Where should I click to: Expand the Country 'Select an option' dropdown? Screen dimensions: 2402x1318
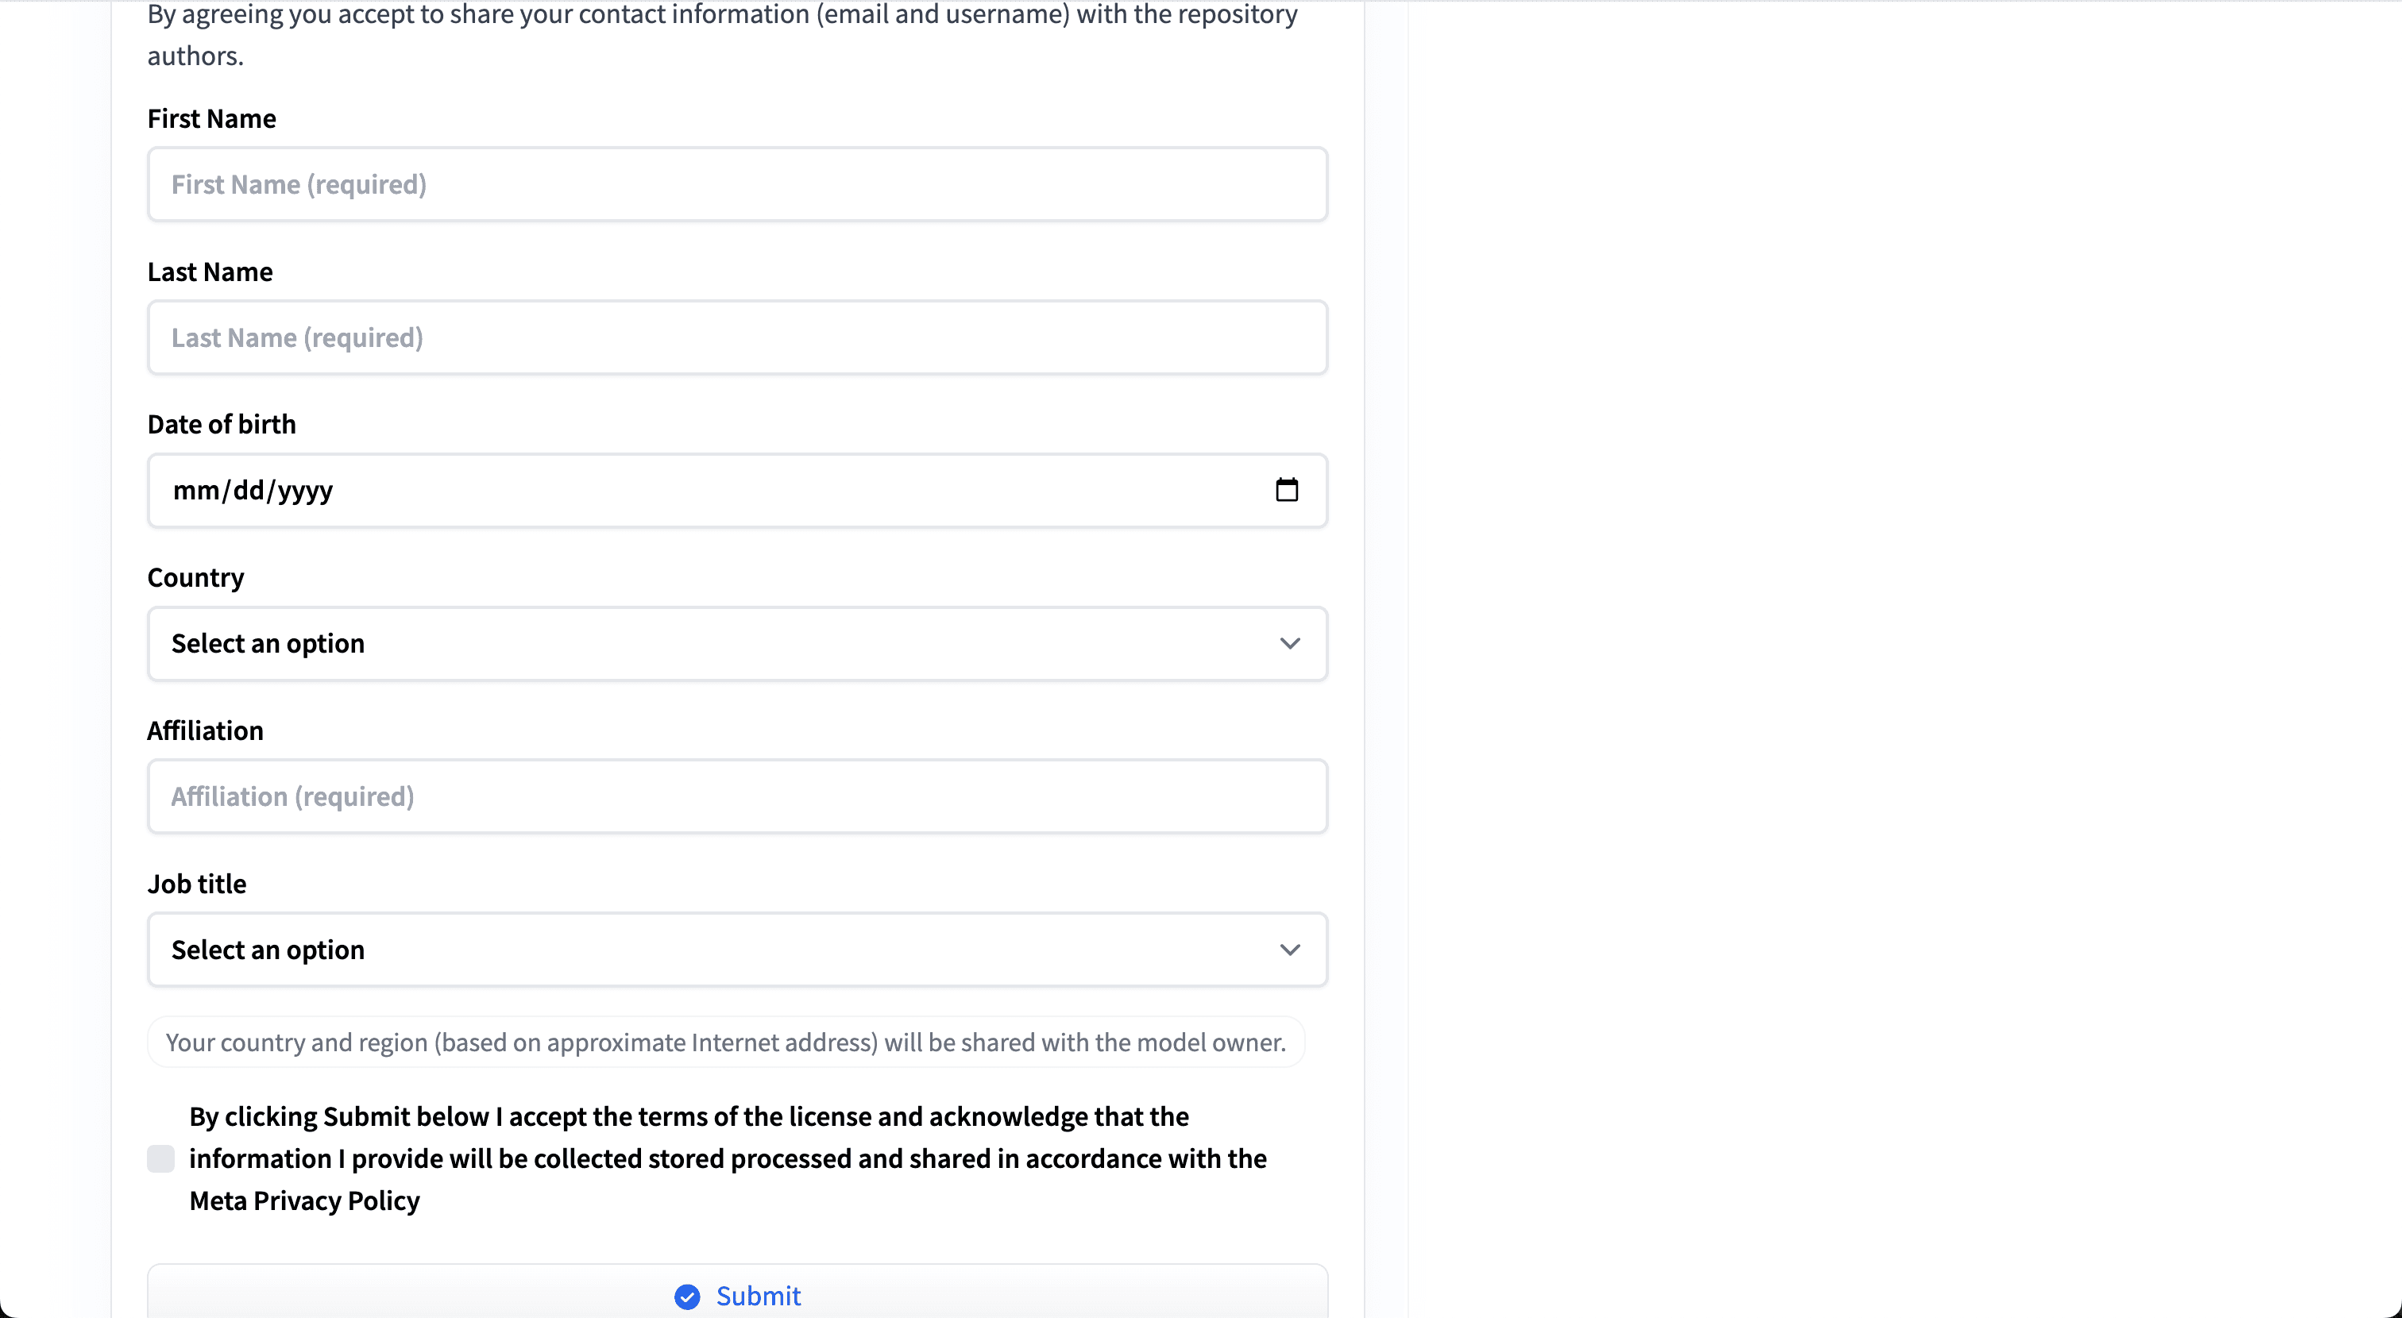click(736, 644)
